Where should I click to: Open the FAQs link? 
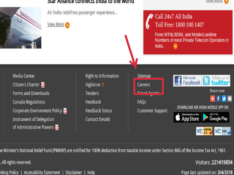142,102
